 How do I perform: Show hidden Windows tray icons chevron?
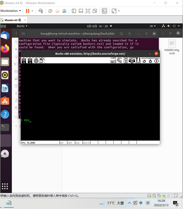point(129,203)
